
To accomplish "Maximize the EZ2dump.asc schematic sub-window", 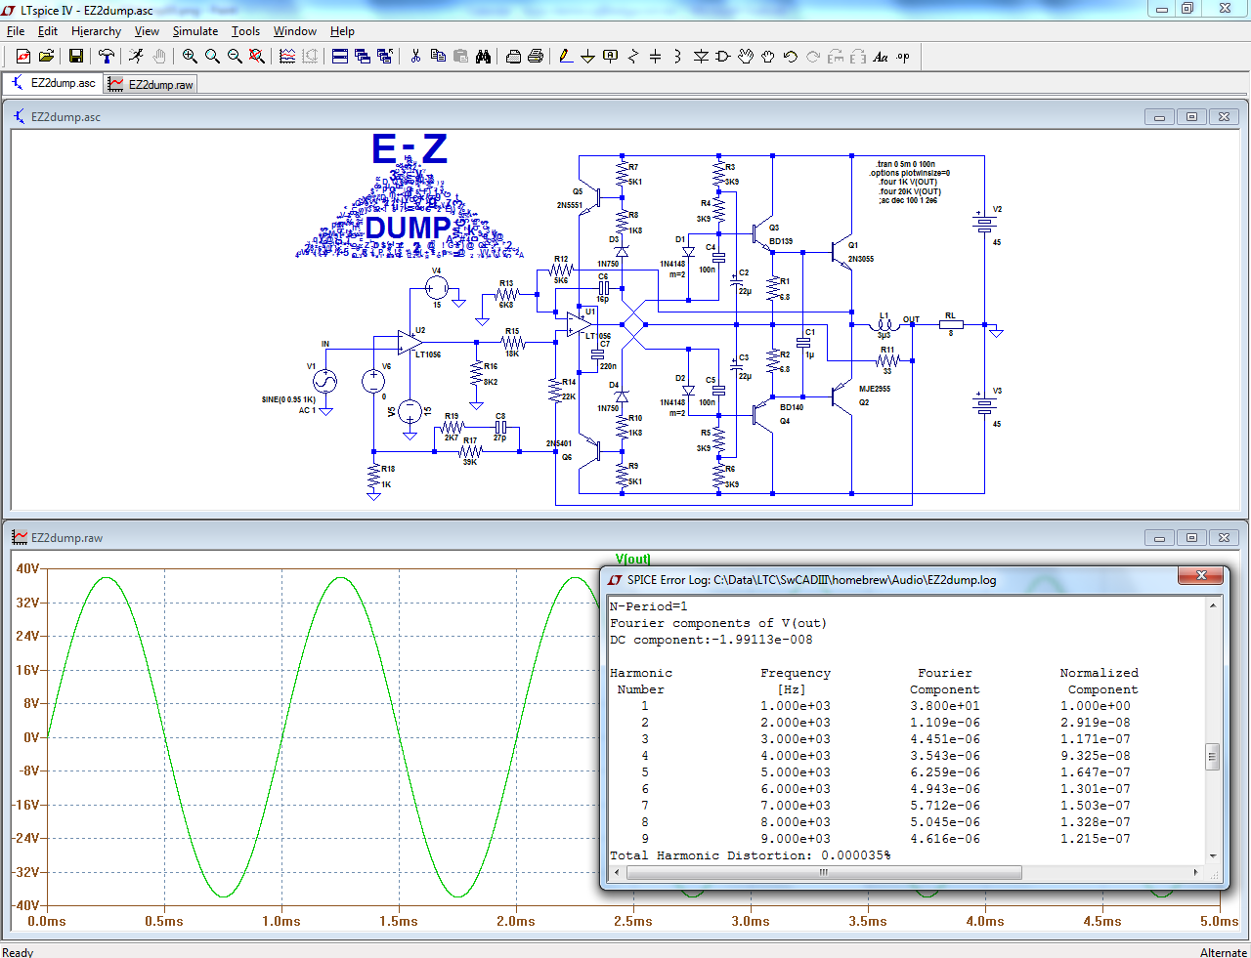I will click(1191, 116).
